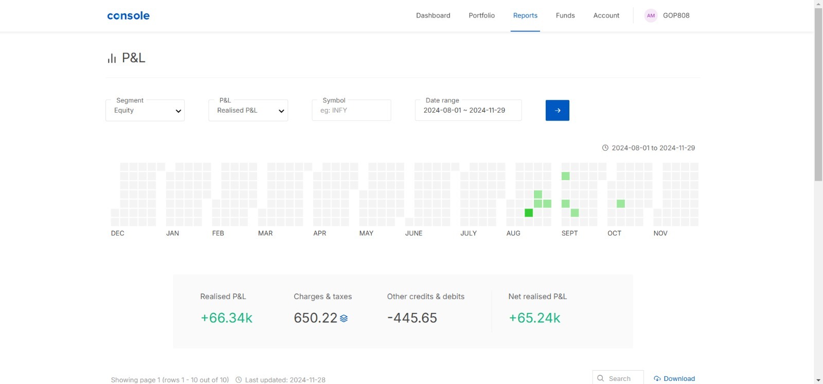This screenshot has width=823, height=384.
Task: Click the search magnifier icon
Action: (x=600, y=378)
